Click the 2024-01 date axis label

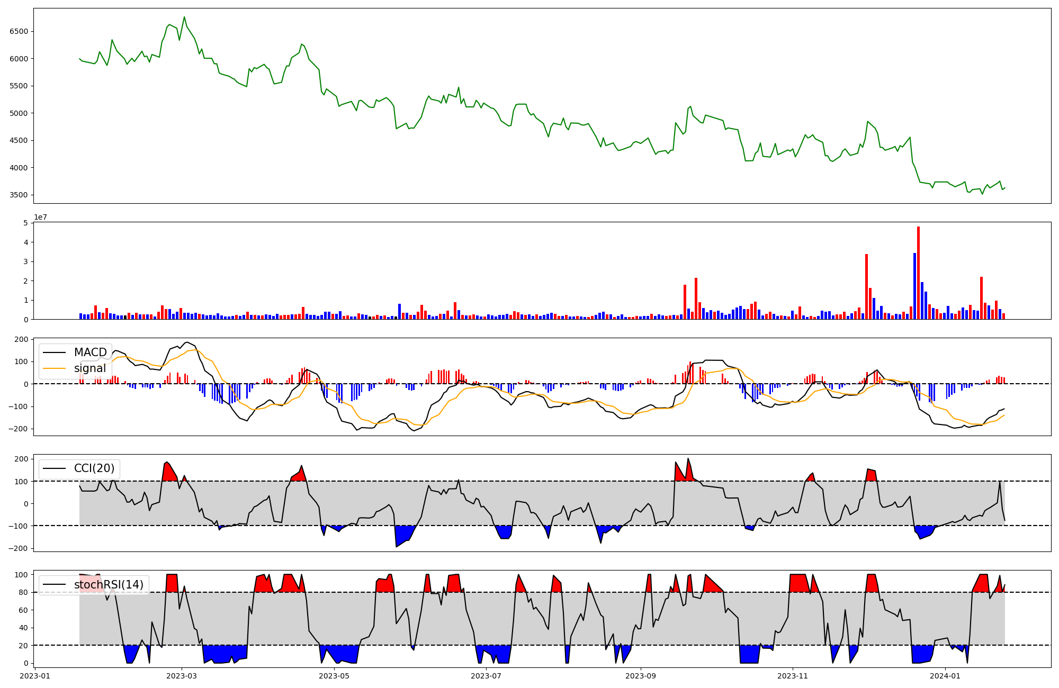click(945, 676)
